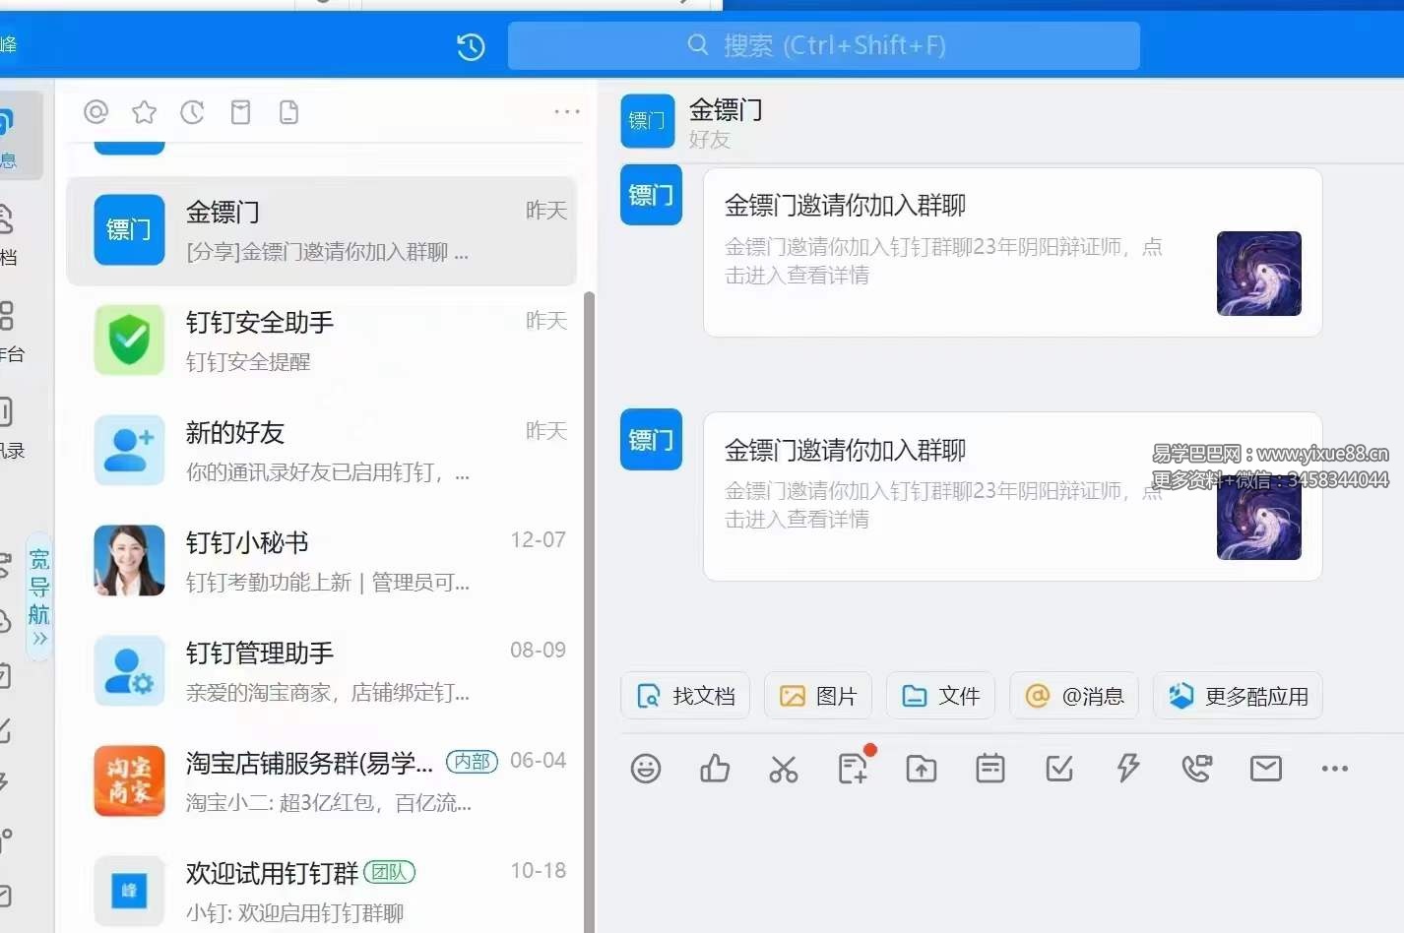Click the lightning bolt quick action icon
This screenshot has height=933, width=1404.
tap(1128, 769)
